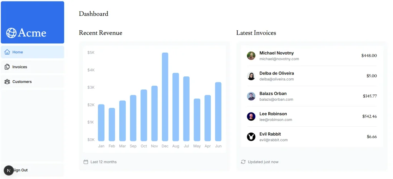
Task: Click the $542.46 invoice amount
Action: [x=370, y=116]
